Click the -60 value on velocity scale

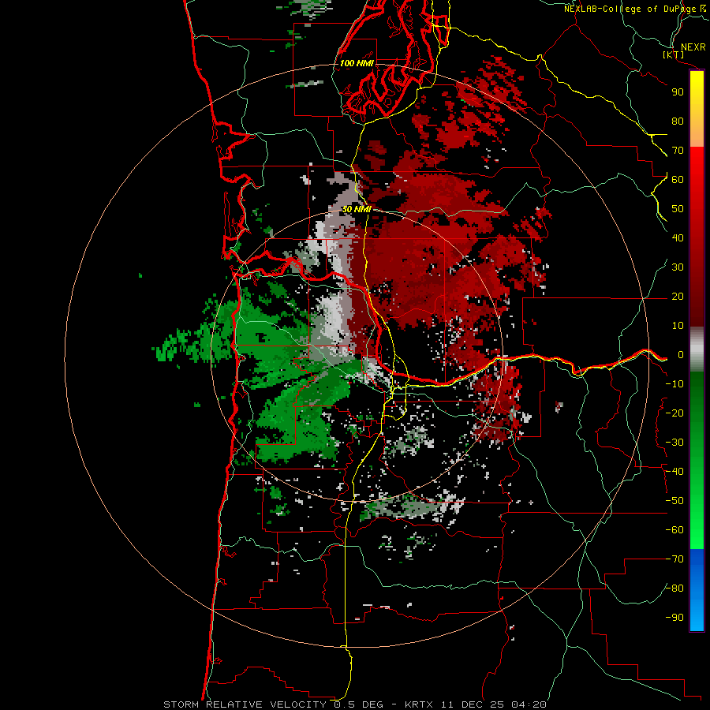pyautogui.click(x=674, y=530)
